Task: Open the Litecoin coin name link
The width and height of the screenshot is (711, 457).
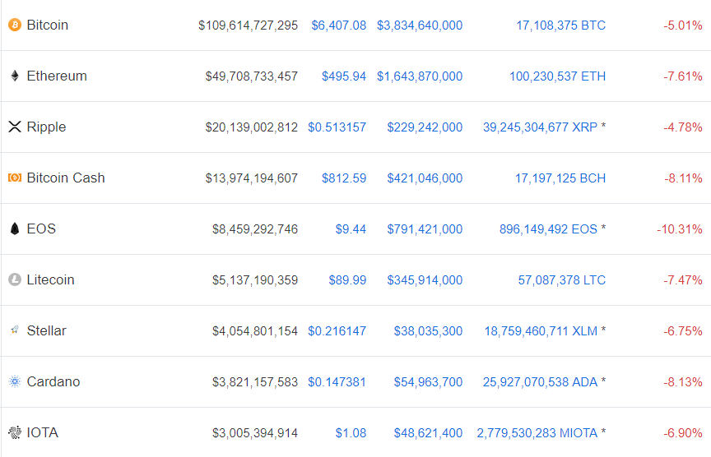Action: (50, 279)
